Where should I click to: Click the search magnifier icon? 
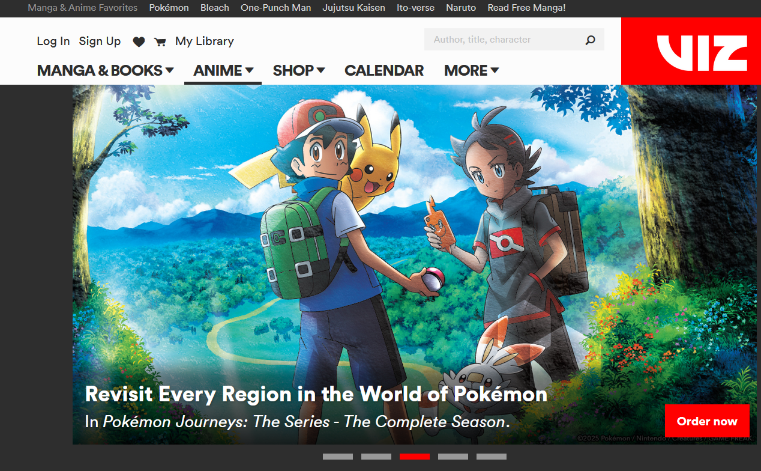pyautogui.click(x=591, y=40)
